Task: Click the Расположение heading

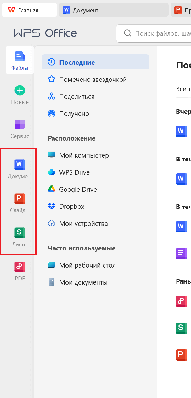Action: pos(71,138)
